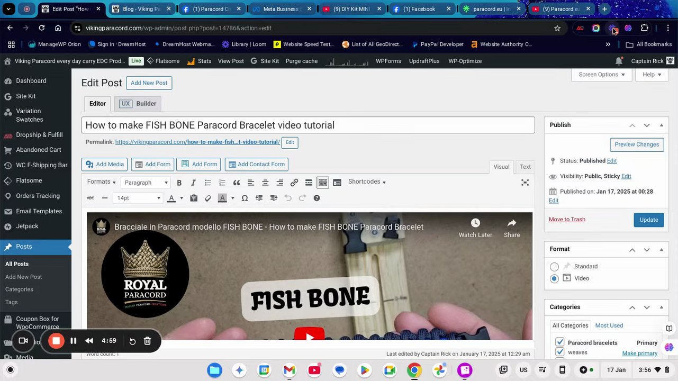678x381 pixels.
Task: Increase indent of the paragraph
Action: point(274,198)
